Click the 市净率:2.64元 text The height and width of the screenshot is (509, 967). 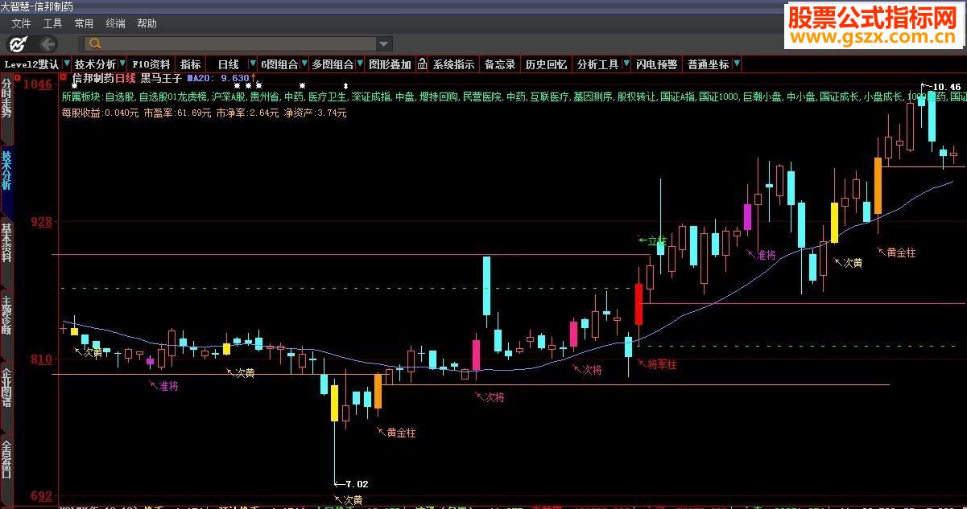point(247,113)
